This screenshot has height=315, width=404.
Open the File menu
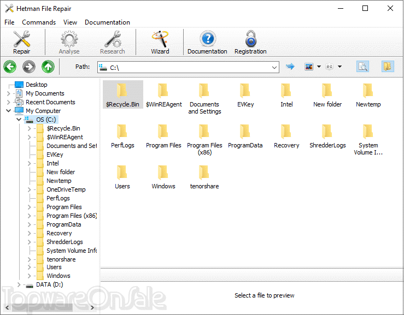point(9,22)
